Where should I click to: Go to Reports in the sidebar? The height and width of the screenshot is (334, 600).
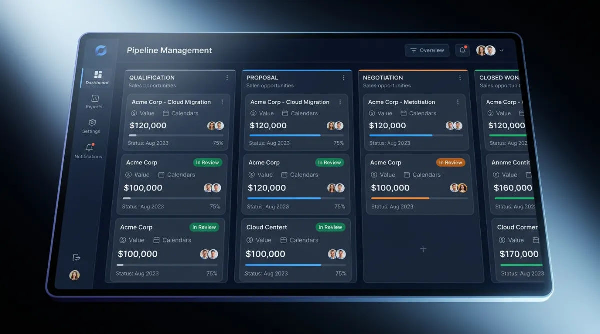94,101
